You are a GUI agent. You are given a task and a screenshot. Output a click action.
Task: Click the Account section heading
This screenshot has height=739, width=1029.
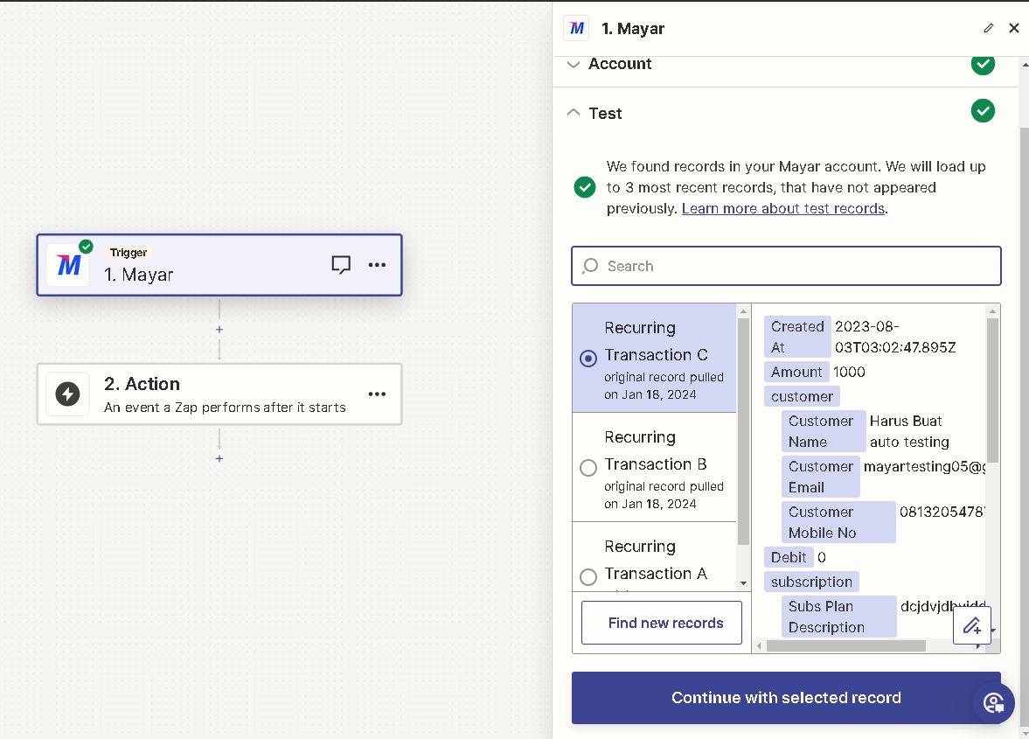(620, 64)
